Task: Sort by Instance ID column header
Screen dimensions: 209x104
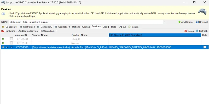Action: coord(23,35)
